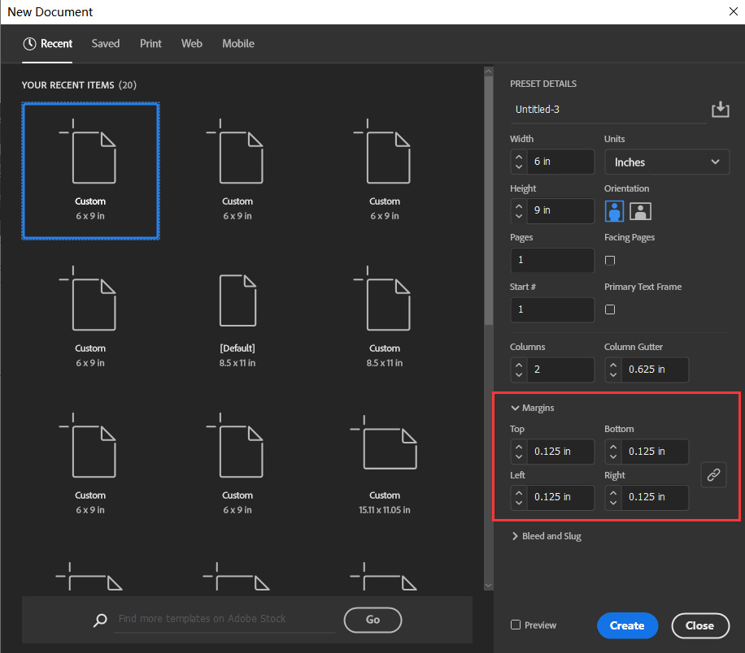Click the recent items scrollbar down arrow

tap(489, 586)
